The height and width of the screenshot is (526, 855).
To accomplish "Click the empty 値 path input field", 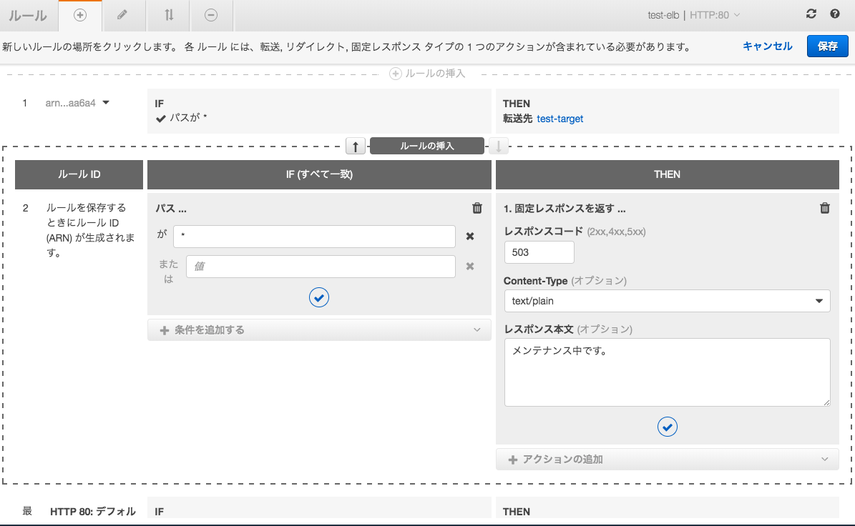I will pyautogui.click(x=321, y=267).
